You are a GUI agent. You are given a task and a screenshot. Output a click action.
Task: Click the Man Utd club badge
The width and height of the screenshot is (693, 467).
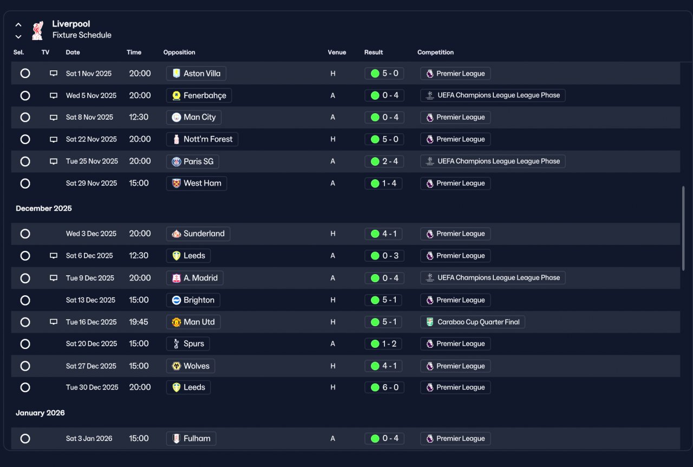coord(176,322)
